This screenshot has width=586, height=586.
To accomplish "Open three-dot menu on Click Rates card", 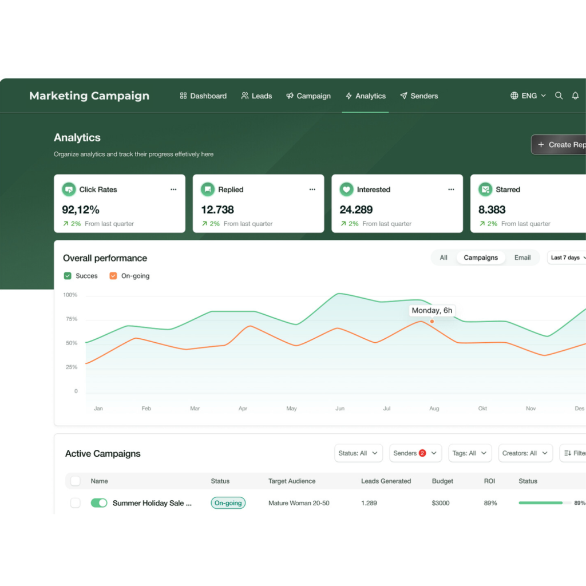I will 173,189.
